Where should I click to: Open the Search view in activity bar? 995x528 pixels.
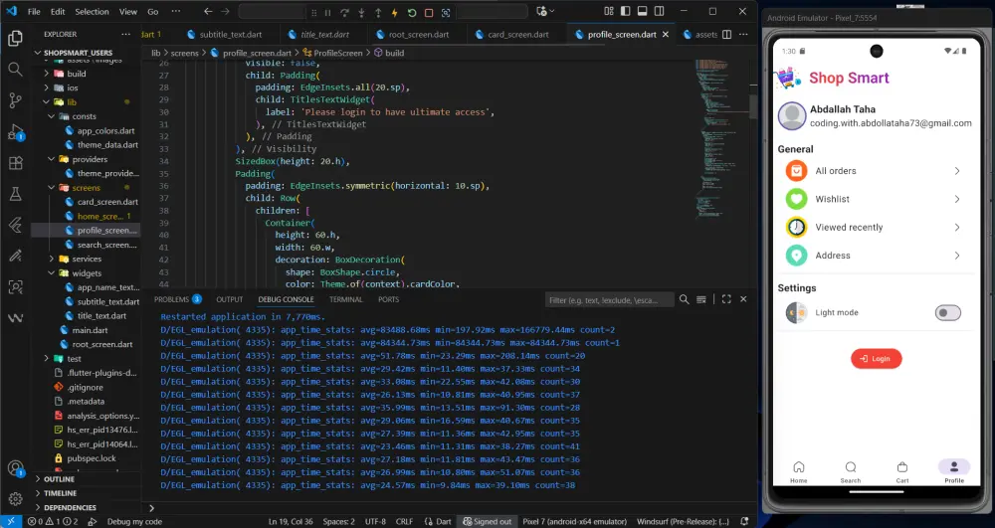(x=15, y=70)
